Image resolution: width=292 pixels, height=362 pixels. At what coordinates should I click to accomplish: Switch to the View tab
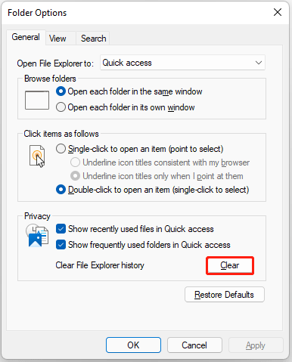point(57,39)
